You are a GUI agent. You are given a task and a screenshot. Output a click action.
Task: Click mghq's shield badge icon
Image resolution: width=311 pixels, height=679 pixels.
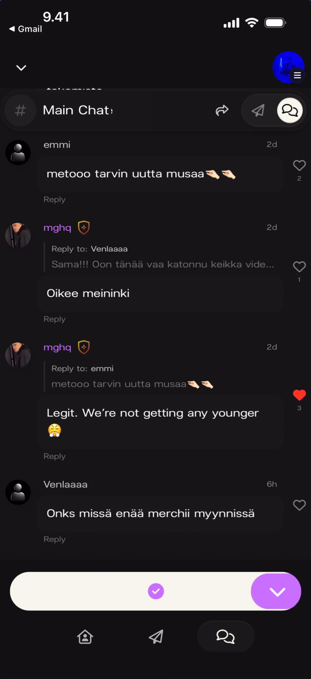pos(84,227)
